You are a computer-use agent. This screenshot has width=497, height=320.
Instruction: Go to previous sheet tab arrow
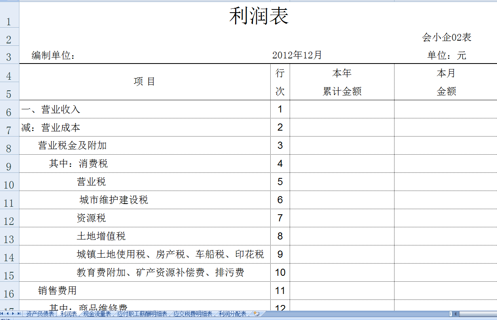(8, 314)
